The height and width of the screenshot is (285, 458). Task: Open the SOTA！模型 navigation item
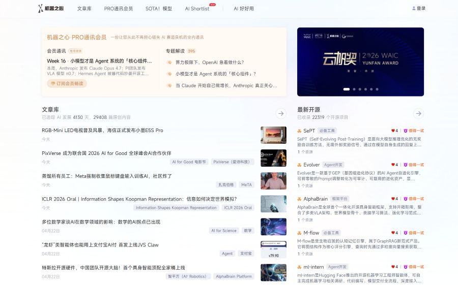point(159,9)
